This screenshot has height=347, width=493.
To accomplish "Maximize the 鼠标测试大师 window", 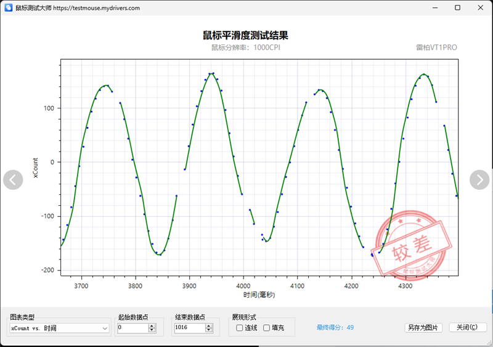I will pos(458,8).
